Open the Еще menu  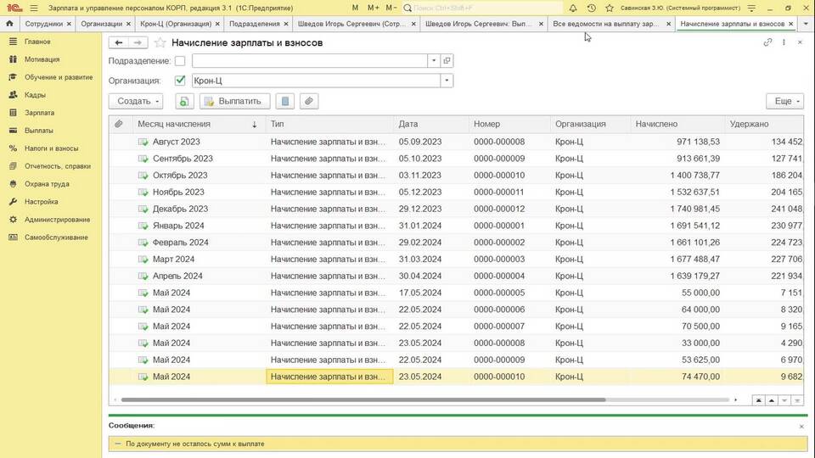click(784, 101)
